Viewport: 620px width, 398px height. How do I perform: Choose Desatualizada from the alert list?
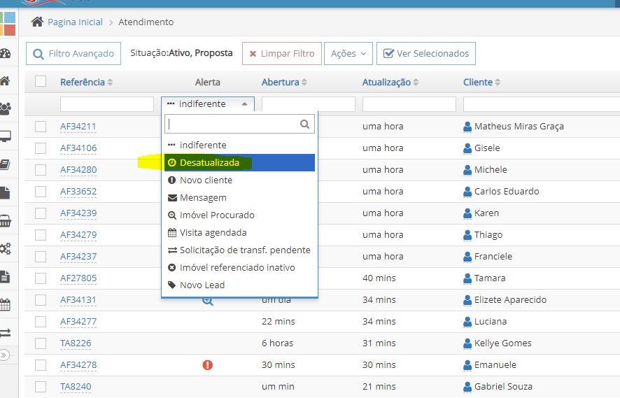(x=209, y=162)
